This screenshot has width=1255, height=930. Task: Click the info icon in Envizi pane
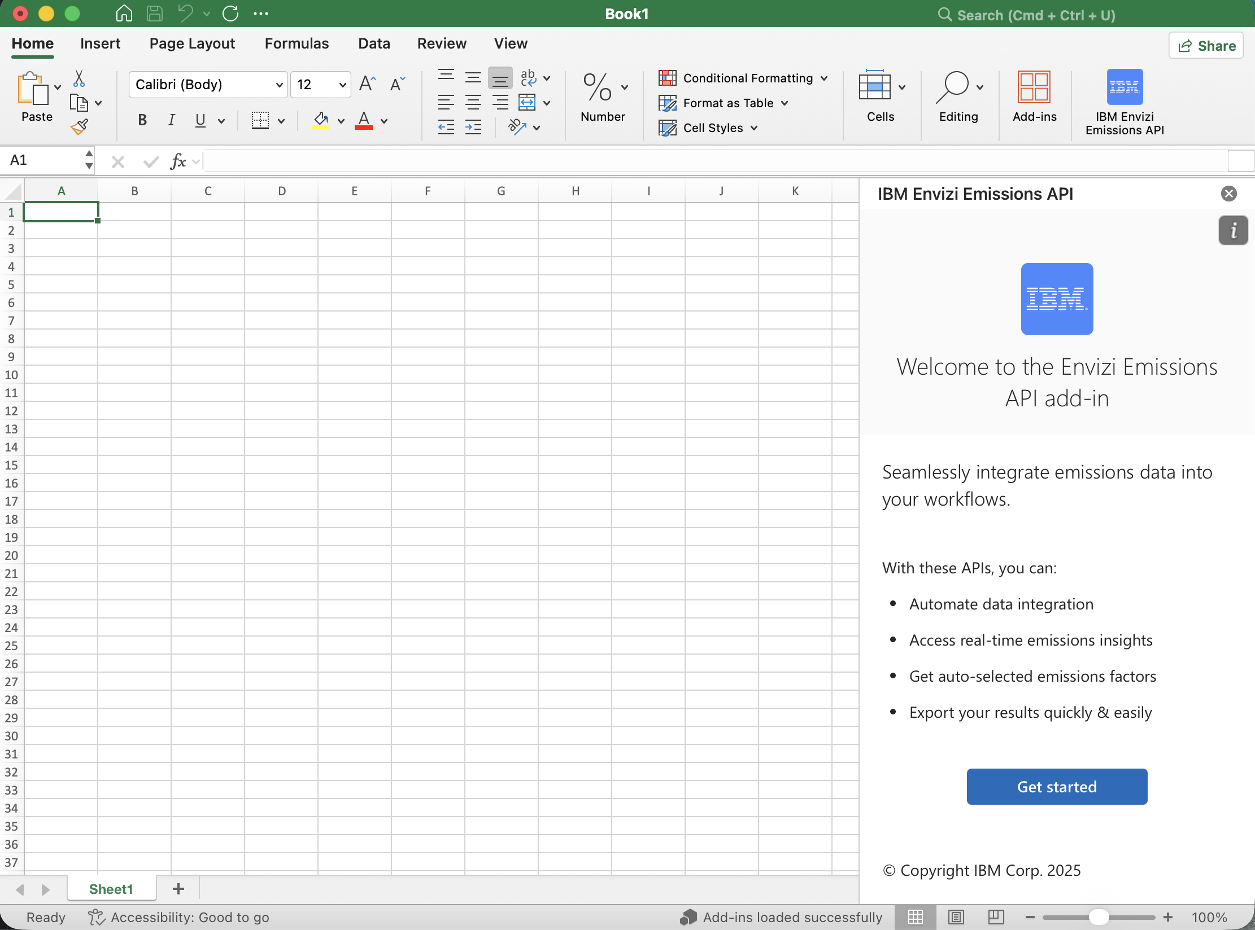(1233, 230)
